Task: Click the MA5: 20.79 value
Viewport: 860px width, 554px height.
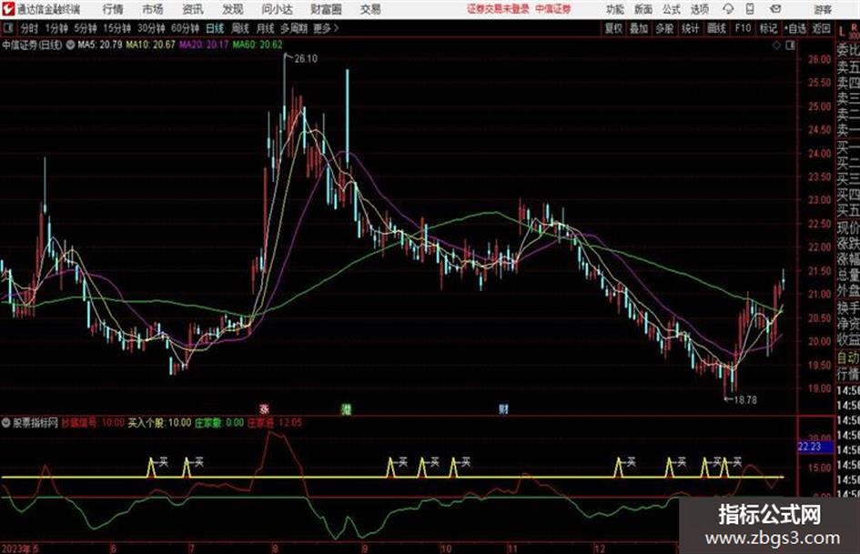Action: point(100,45)
